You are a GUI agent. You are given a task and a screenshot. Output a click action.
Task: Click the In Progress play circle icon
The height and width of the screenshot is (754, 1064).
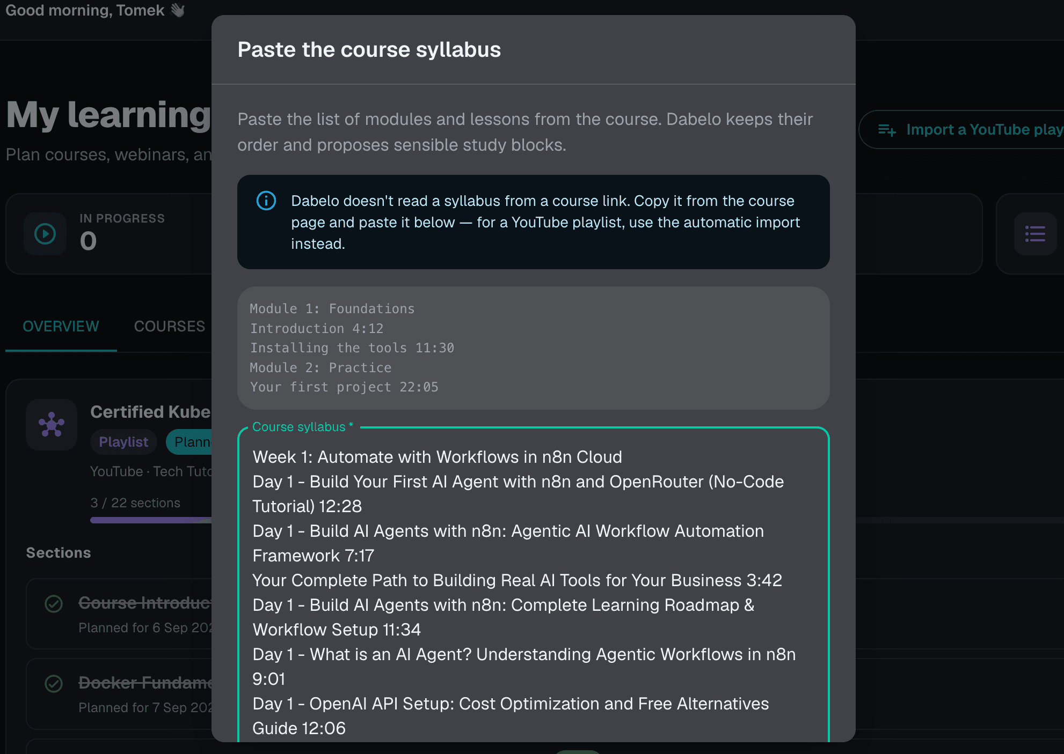[45, 234]
